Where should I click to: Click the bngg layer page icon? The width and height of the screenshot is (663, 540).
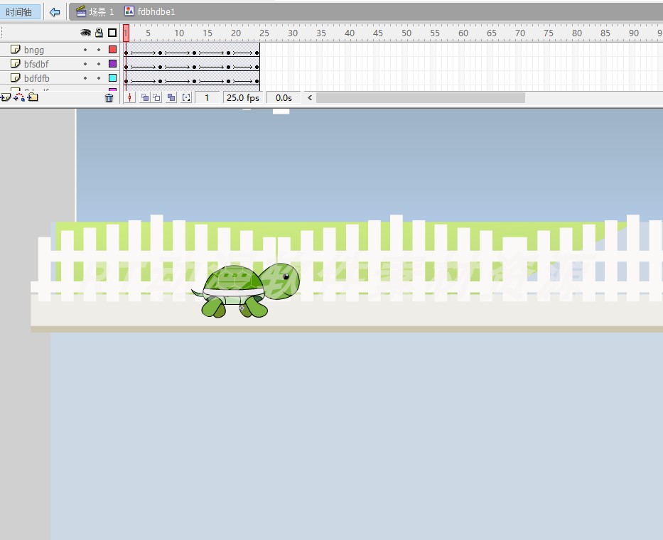point(15,50)
